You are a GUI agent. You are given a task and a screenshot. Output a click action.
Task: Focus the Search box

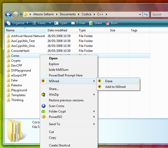pyautogui.click(x=159, y=14)
